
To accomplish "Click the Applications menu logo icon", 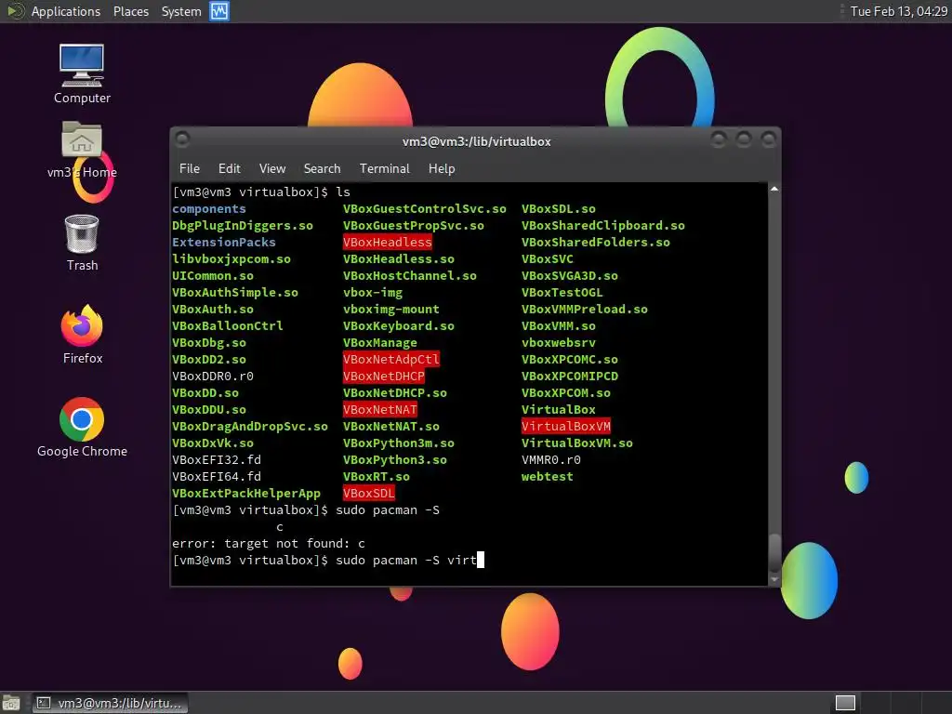I will [15, 11].
